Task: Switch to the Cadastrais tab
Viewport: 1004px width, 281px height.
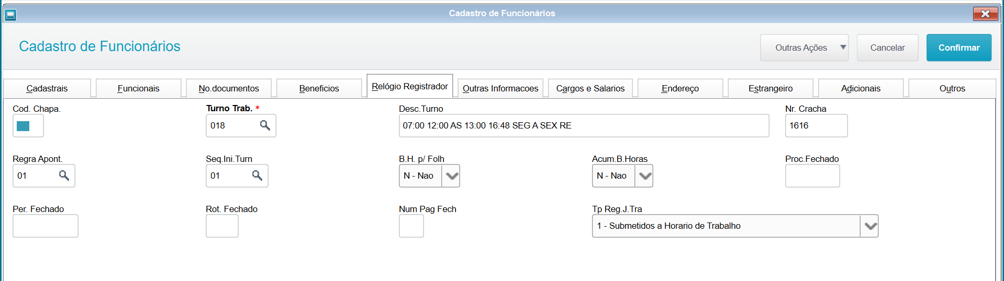Action: click(47, 88)
